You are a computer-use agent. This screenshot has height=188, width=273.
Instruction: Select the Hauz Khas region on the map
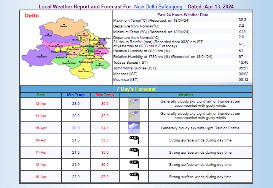pos(83,71)
